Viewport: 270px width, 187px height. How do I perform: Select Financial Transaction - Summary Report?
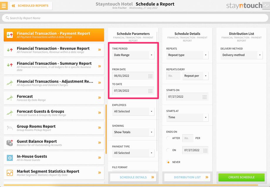tap(54, 67)
